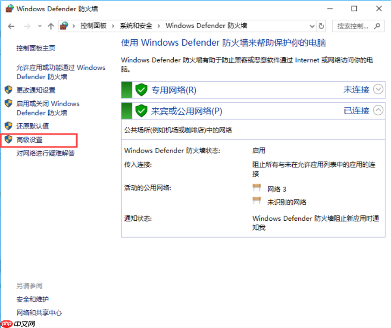Open 高级设置 link

29,140
